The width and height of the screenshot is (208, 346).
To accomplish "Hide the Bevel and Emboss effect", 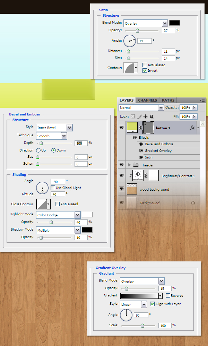I will pos(141,144).
